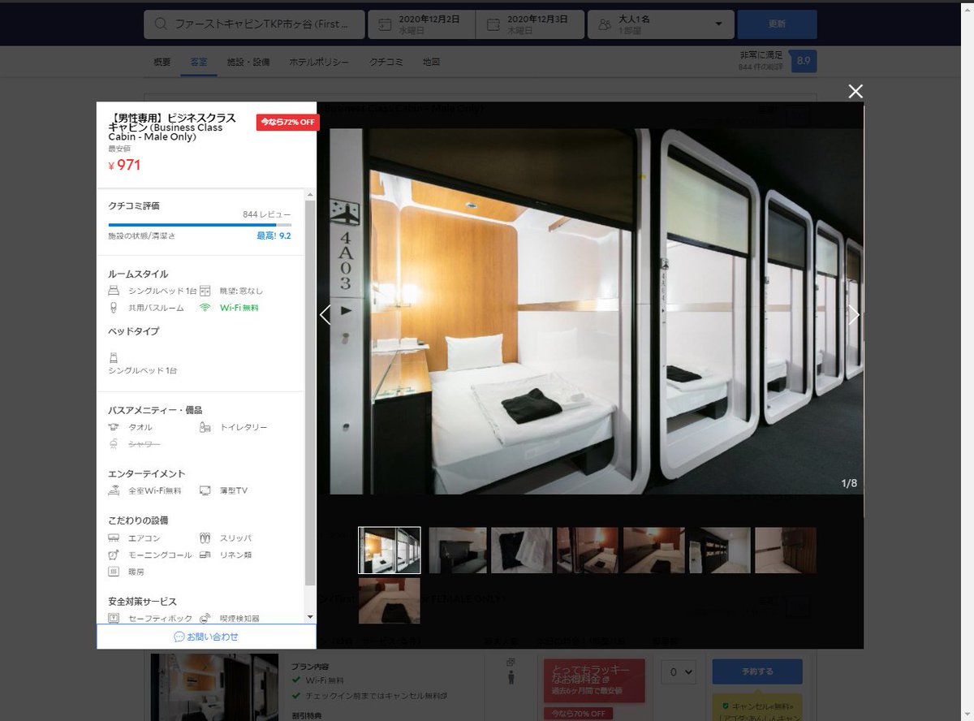Click the slippers icon
The image size is (974, 721).
(205, 538)
